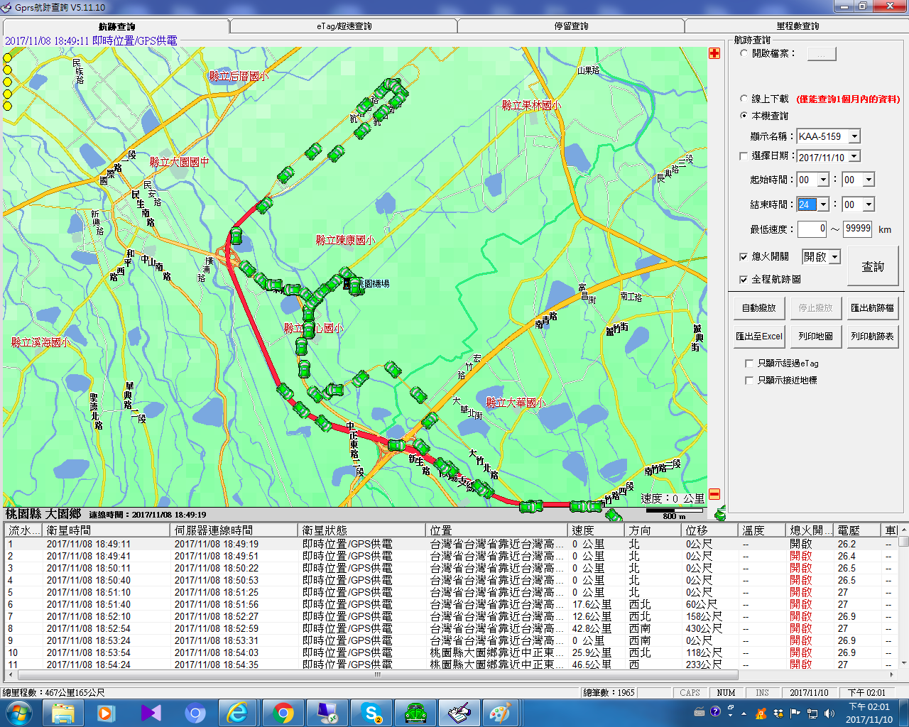This screenshot has width=909, height=727.
Task: Open the 起始時間 minute dropdown
Action: tap(869, 180)
